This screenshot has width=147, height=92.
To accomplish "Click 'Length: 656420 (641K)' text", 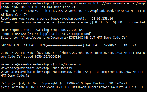I will (19, 34).
